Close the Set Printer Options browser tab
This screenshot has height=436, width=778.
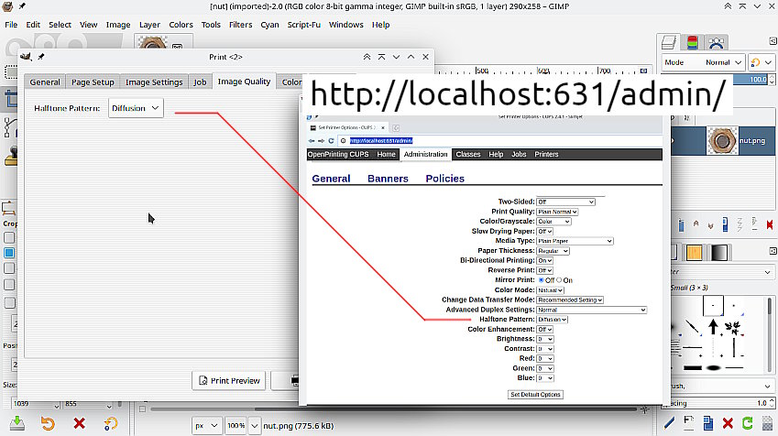[382, 127]
